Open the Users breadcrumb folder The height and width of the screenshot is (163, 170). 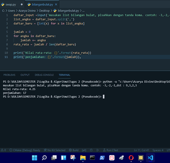coord(11,11)
